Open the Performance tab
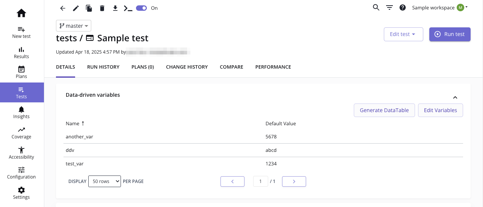The image size is (483, 207). click(273, 67)
